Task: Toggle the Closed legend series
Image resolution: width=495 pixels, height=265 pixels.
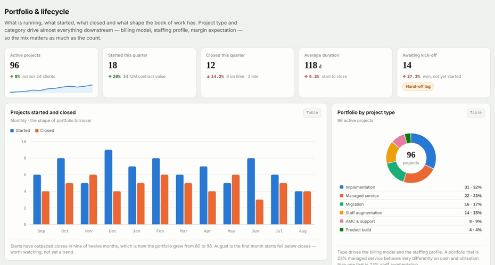Action: [45, 130]
